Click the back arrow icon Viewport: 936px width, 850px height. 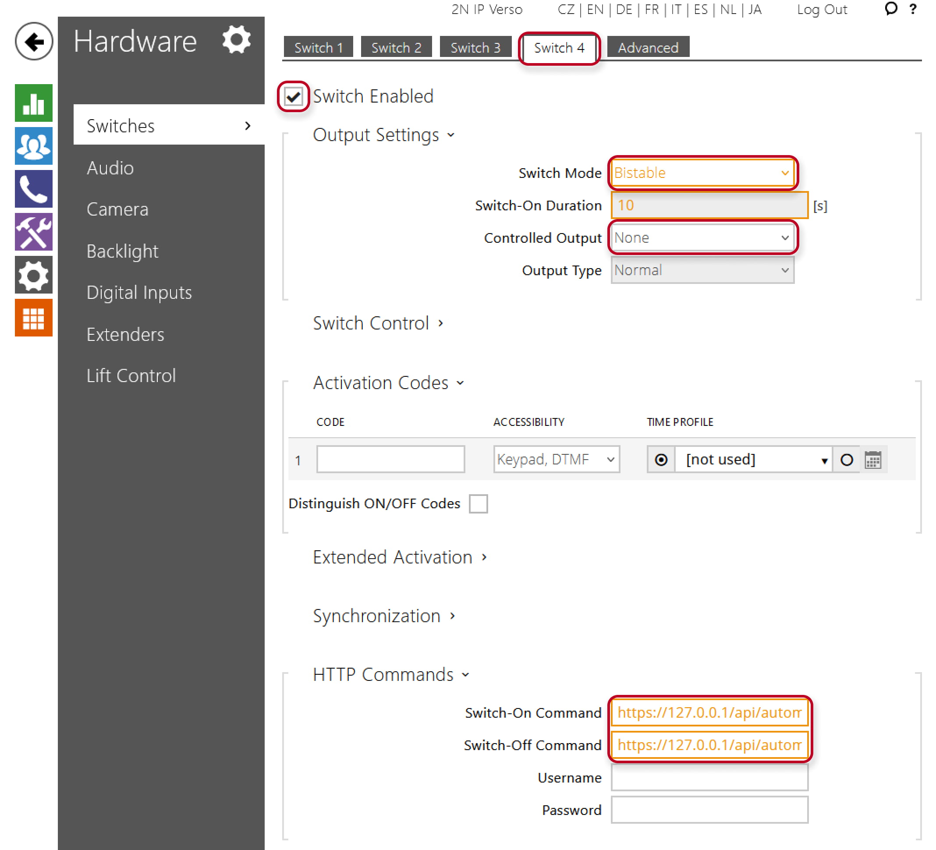click(34, 42)
